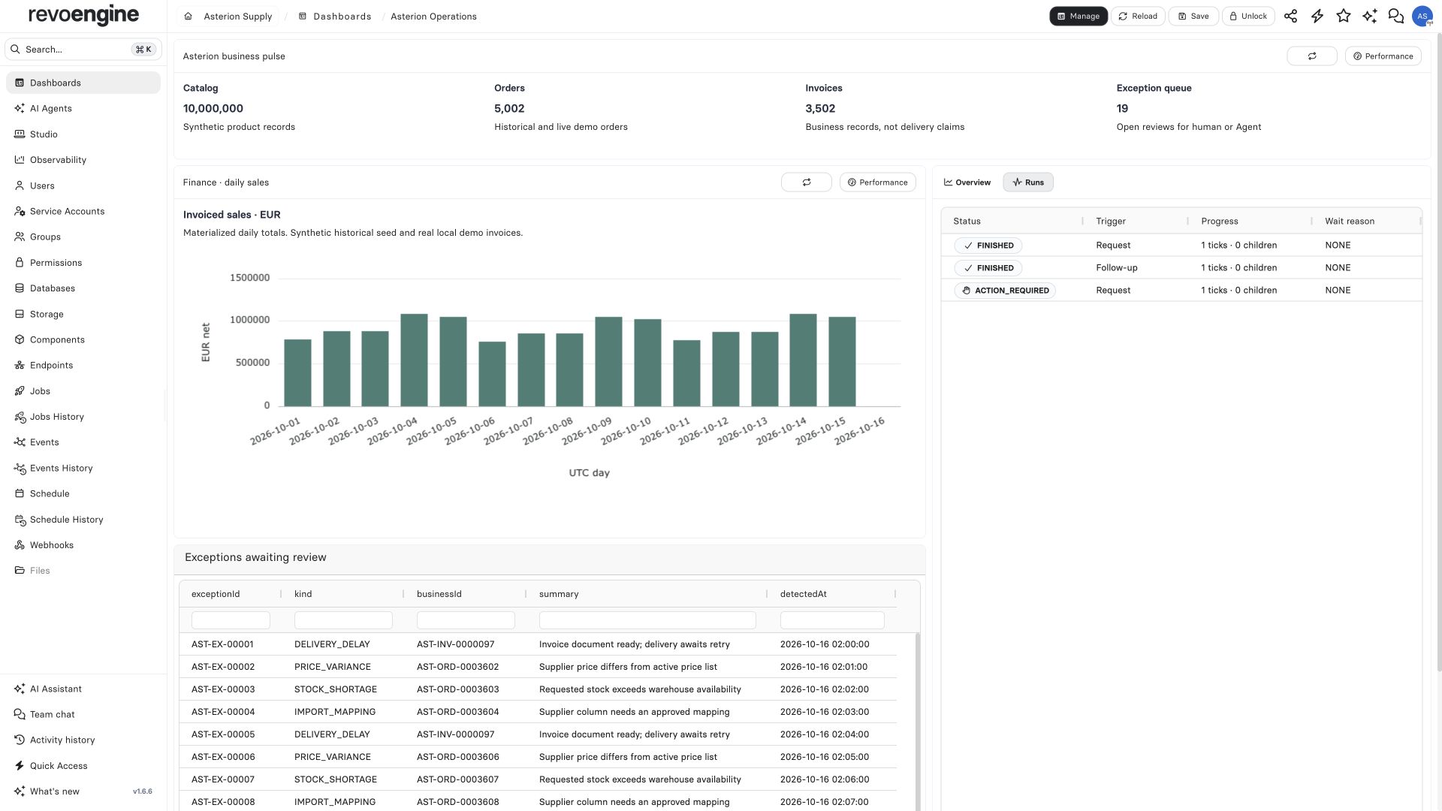1442x811 pixels.
Task: Click the Manage button
Action: (x=1078, y=16)
